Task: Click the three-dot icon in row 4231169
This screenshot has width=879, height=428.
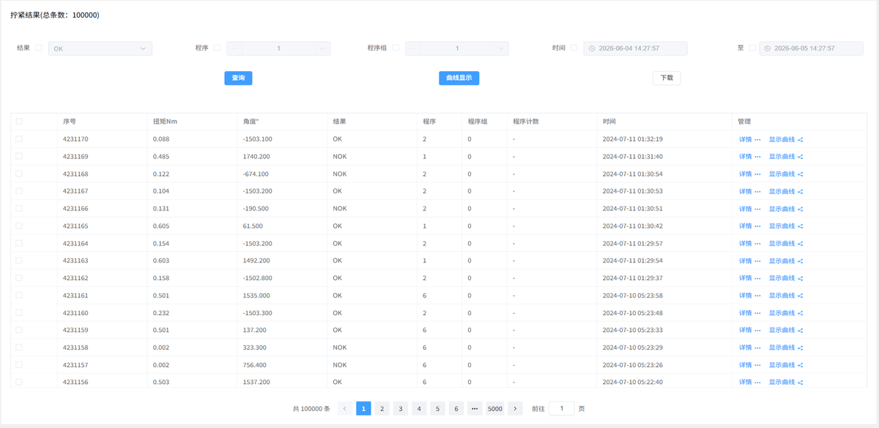Action: click(757, 156)
